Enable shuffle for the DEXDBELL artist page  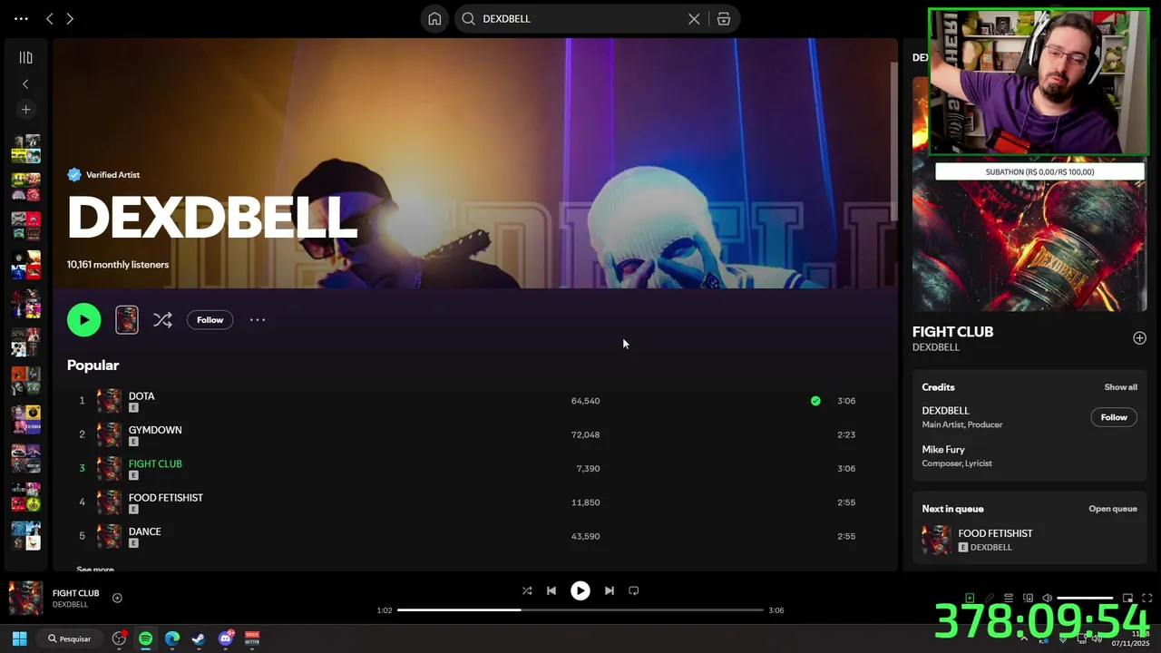[162, 319]
